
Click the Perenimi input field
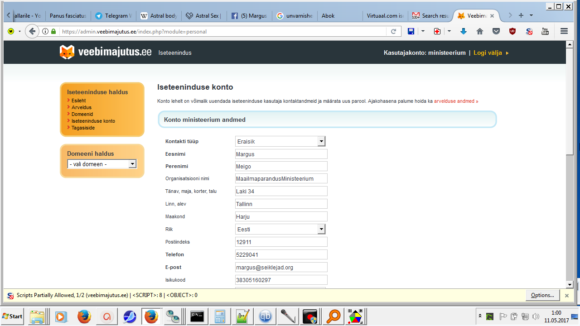[x=281, y=166]
